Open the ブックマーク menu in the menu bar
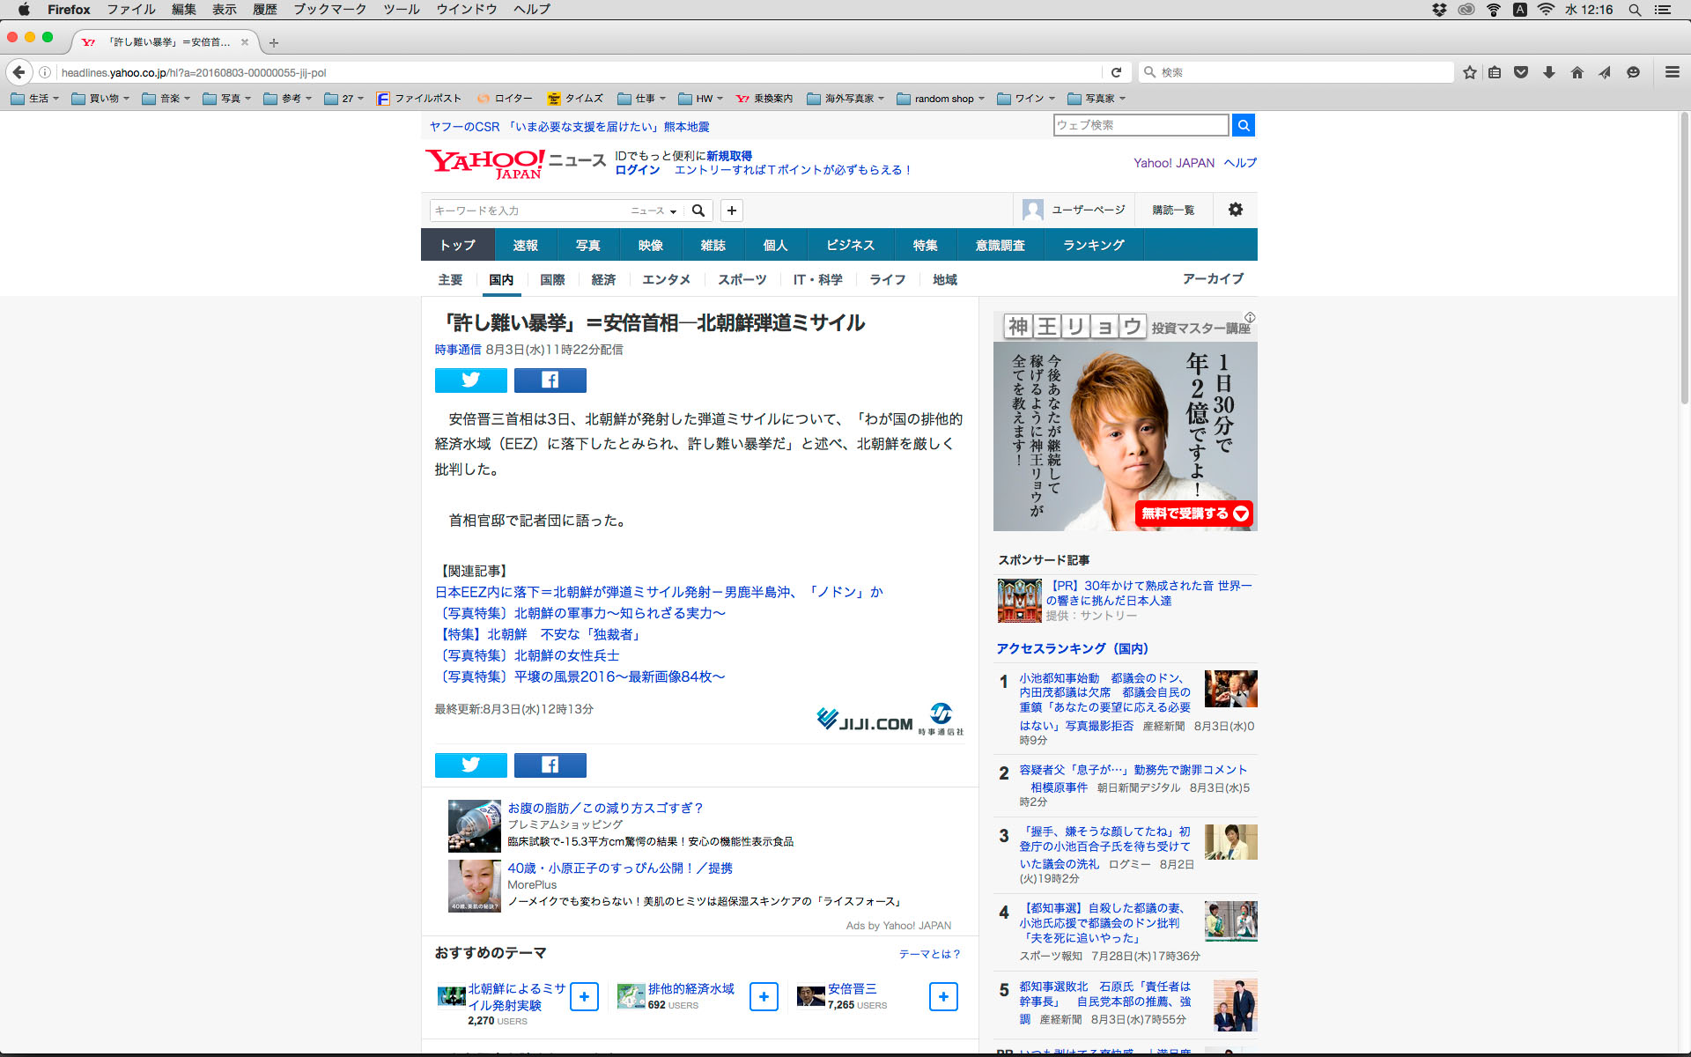1691x1057 pixels. click(329, 10)
